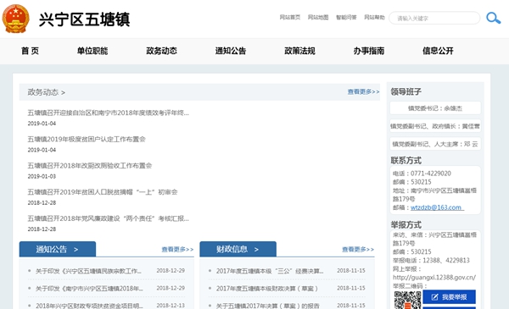This screenshot has width=509, height=309.
Task: Click the 举报方式 heading
Action: point(406,224)
